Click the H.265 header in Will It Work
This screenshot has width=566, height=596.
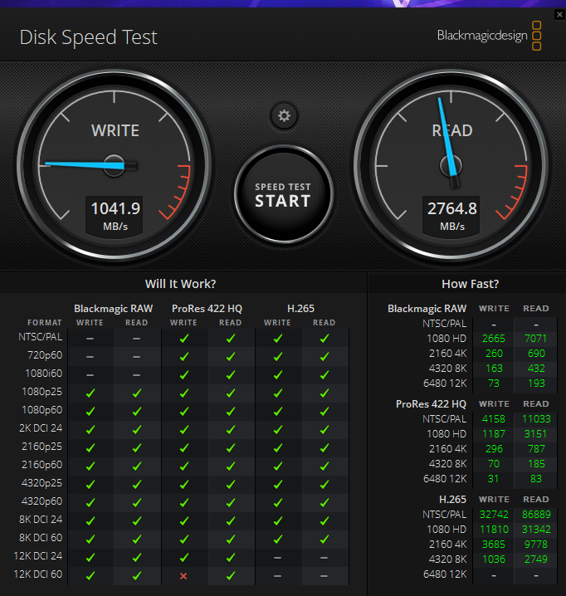[x=300, y=309]
